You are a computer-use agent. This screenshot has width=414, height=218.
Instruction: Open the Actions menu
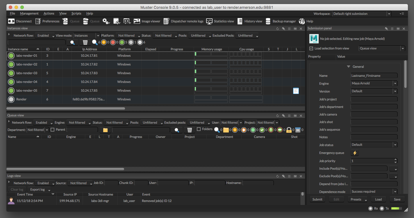click(x=49, y=13)
